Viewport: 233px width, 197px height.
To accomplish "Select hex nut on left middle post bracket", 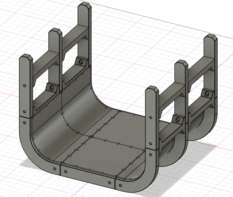I will click(52, 87).
